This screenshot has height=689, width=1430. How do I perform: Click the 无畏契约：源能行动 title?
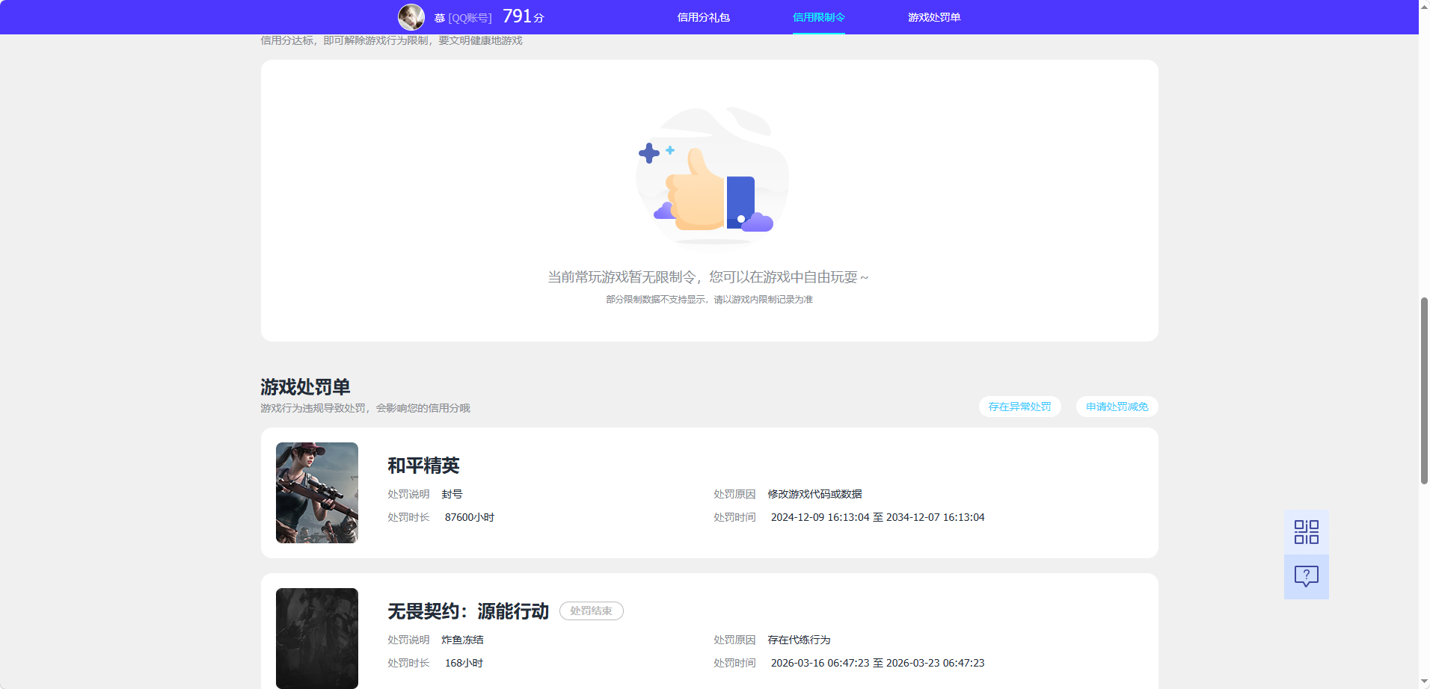(468, 611)
